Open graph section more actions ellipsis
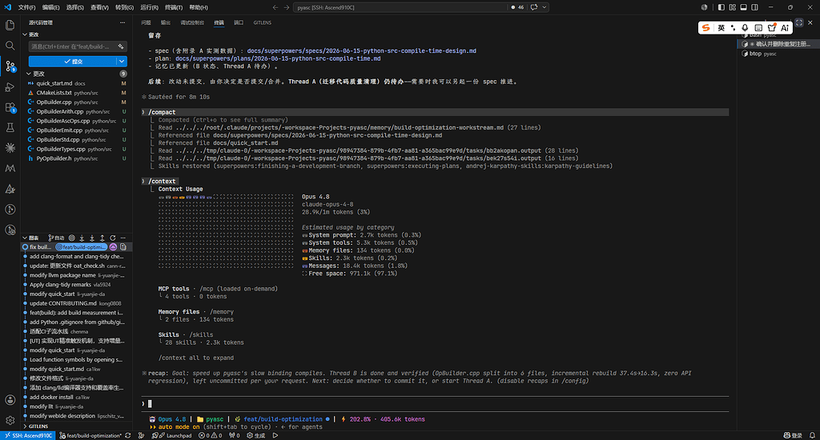The width and height of the screenshot is (820, 440). [x=123, y=238]
